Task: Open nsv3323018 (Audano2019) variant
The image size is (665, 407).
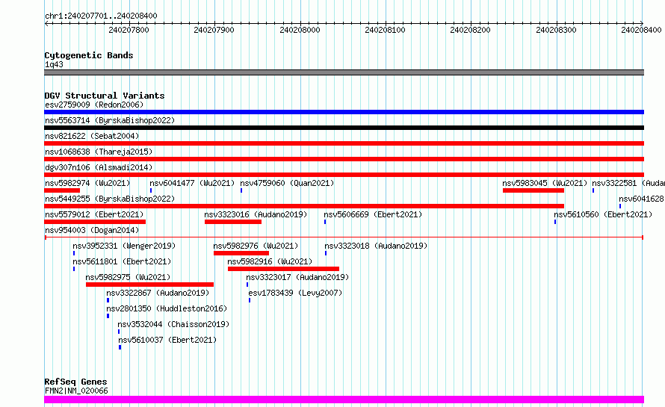Action: (376, 246)
